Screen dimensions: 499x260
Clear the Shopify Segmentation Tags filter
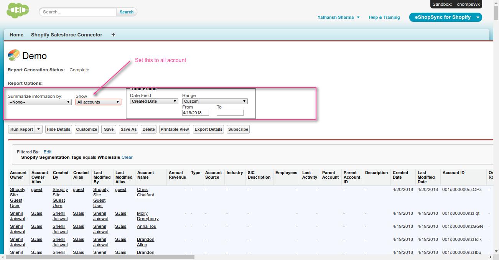click(x=127, y=157)
